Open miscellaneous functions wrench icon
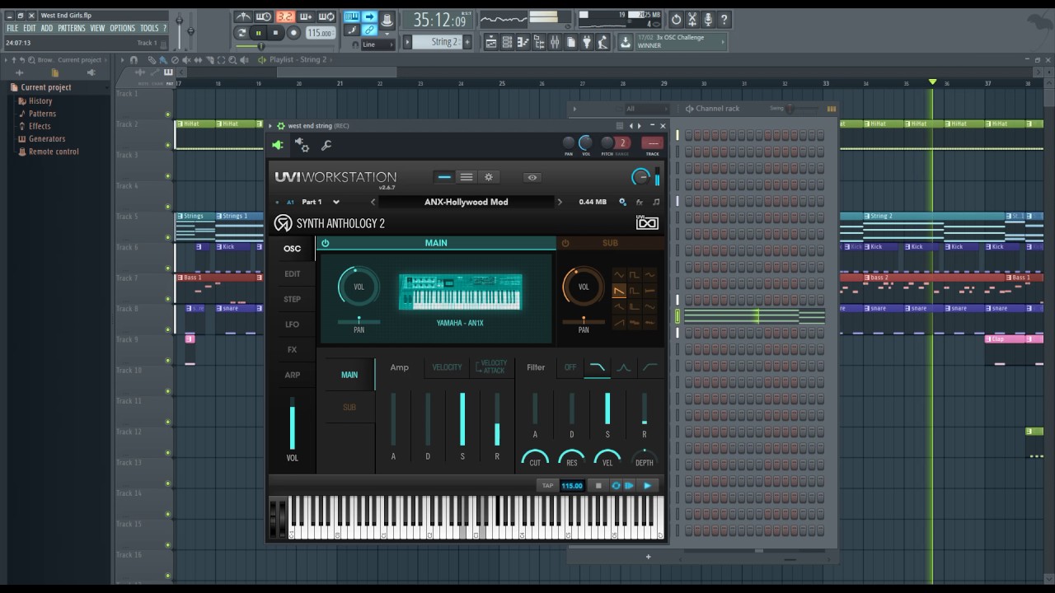This screenshot has height=593, width=1055. [x=326, y=146]
